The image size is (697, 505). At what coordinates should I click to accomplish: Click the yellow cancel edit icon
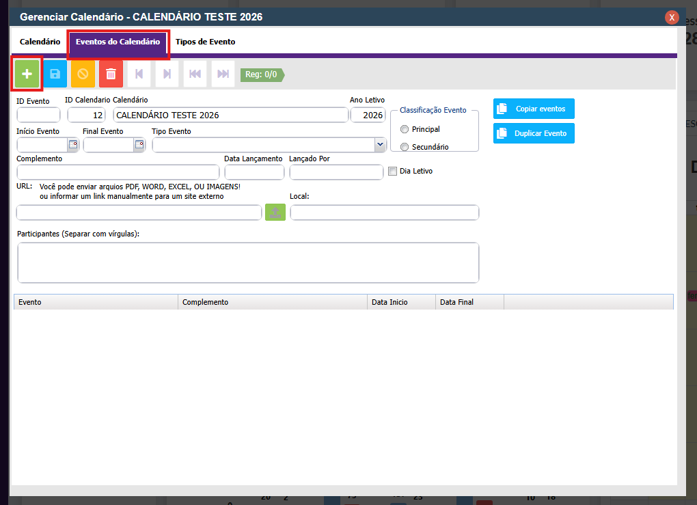click(x=83, y=74)
